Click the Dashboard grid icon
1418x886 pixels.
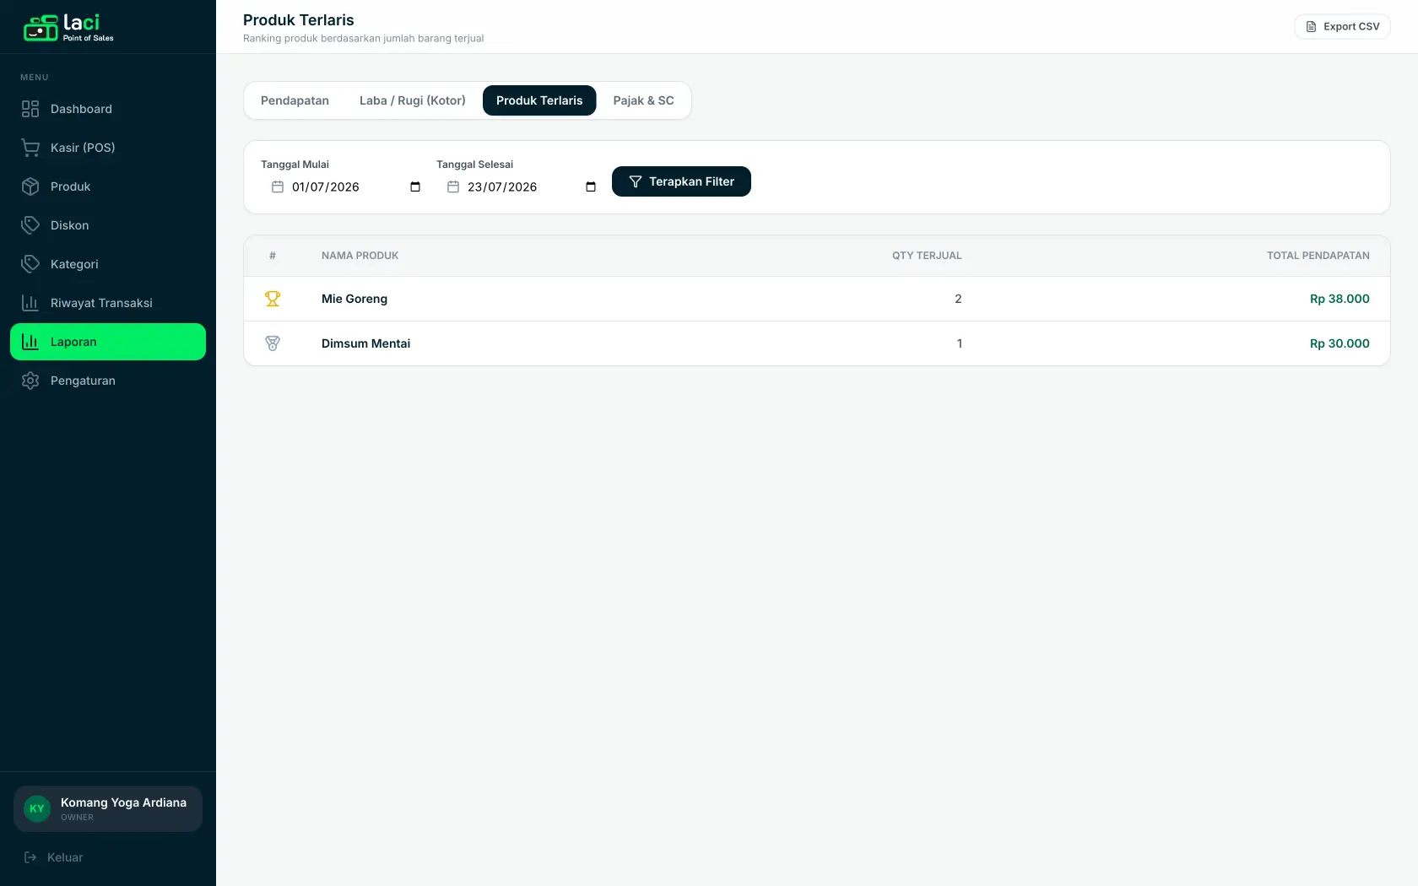(x=30, y=109)
